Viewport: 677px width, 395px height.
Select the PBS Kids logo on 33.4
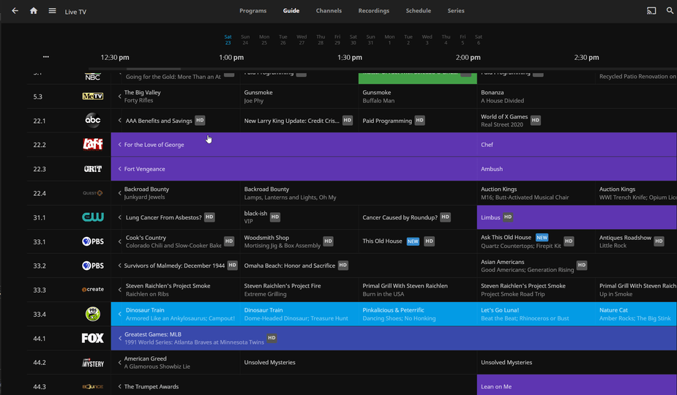(x=93, y=314)
